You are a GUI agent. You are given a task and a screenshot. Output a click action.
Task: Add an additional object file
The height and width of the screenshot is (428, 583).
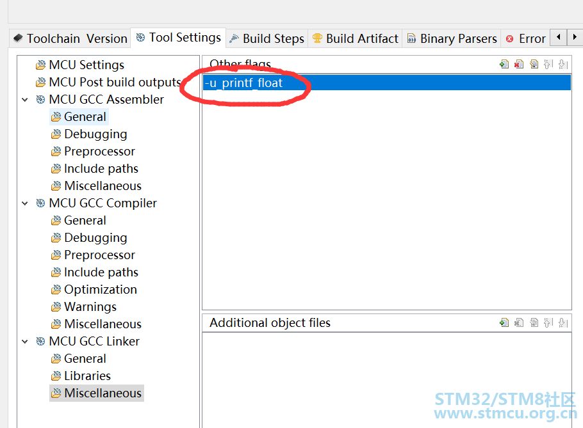coord(504,322)
